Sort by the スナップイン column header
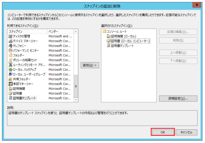Screen dimensions: 205x143 (27, 31)
